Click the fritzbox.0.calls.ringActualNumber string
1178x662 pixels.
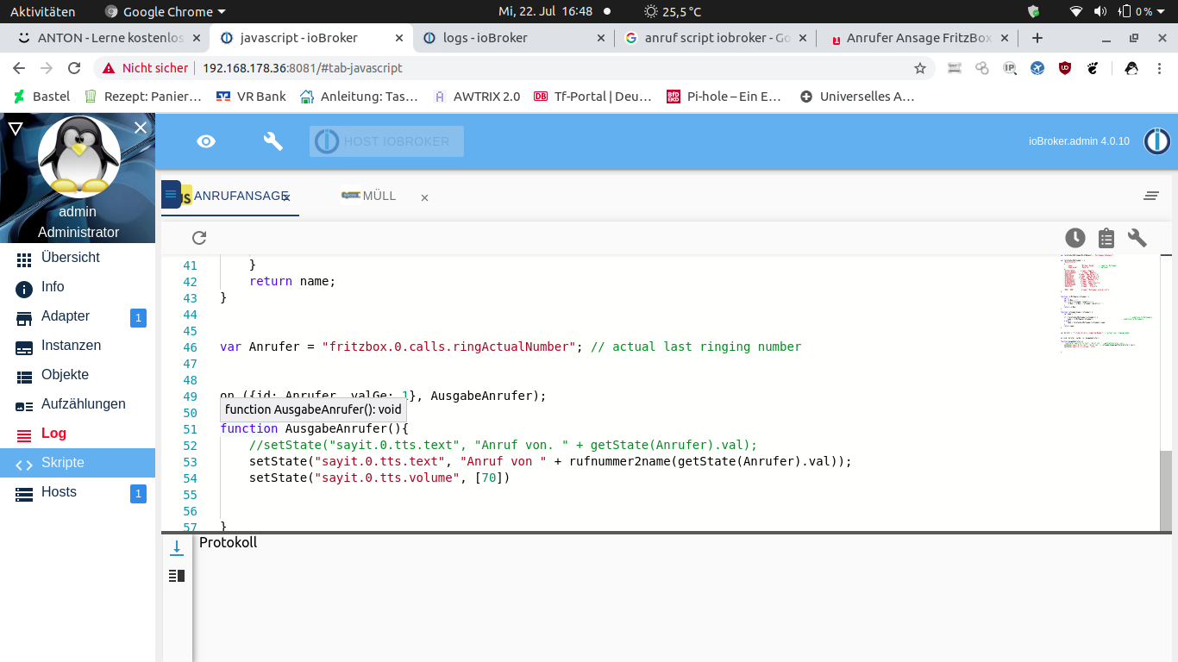448,347
